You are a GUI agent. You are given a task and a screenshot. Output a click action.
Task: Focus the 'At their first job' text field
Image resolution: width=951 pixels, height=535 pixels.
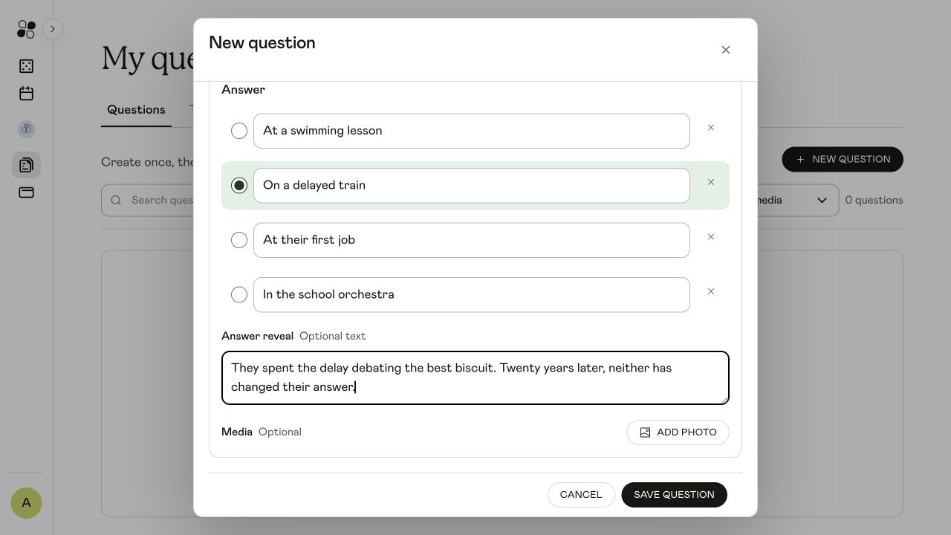[x=472, y=240]
